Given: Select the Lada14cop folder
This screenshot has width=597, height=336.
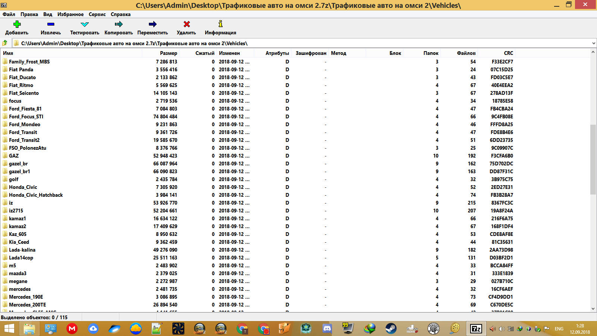Looking at the screenshot, I should 21,258.
